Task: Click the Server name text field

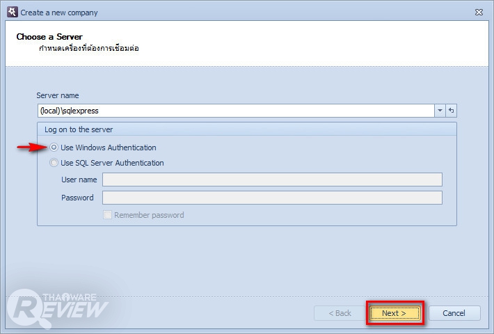Action: tap(236, 111)
